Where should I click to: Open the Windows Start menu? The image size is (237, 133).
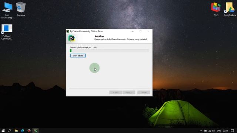[x=3, y=131]
